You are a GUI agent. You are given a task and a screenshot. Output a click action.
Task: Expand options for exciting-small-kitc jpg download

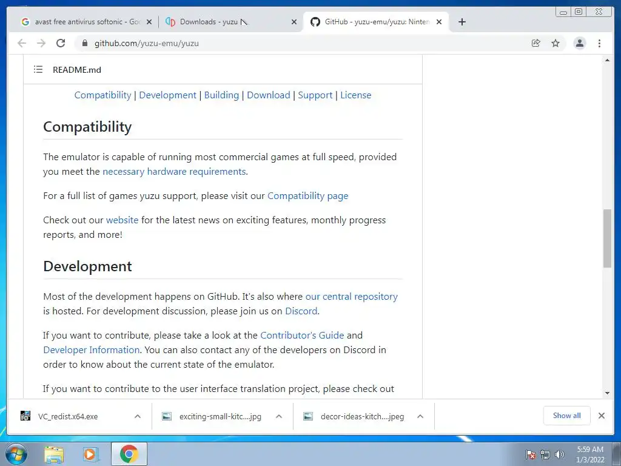point(279,416)
